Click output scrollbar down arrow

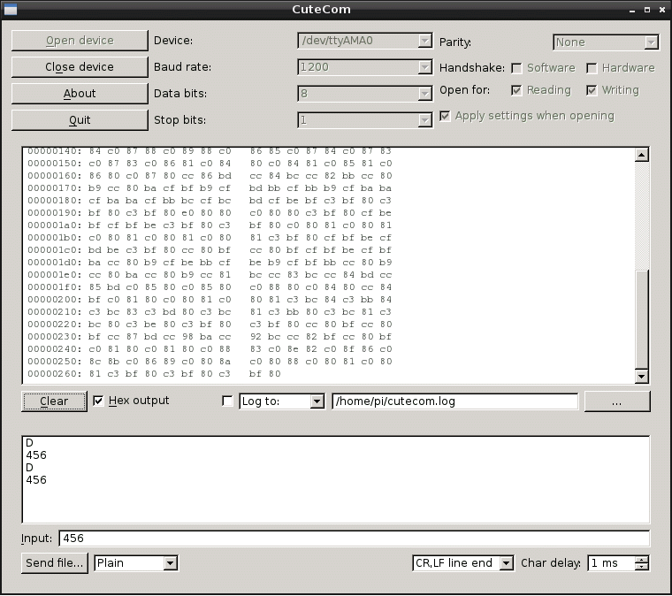click(642, 377)
